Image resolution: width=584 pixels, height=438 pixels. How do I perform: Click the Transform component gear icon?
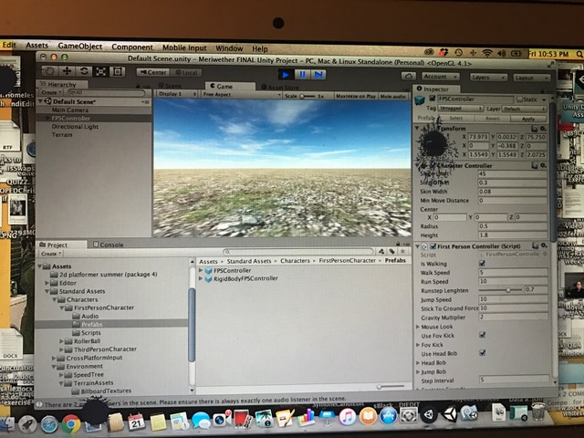(x=545, y=129)
